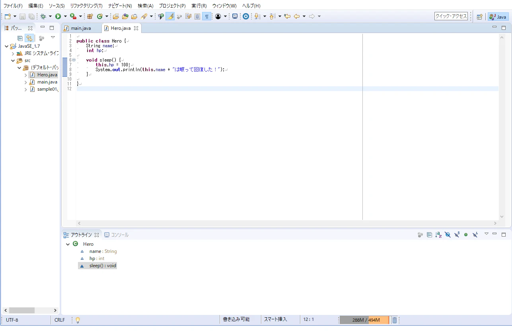The image size is (512, 336).
Task: Toggle hide fields in Outline
Action: pyautogui.click(x=448, y=235)
